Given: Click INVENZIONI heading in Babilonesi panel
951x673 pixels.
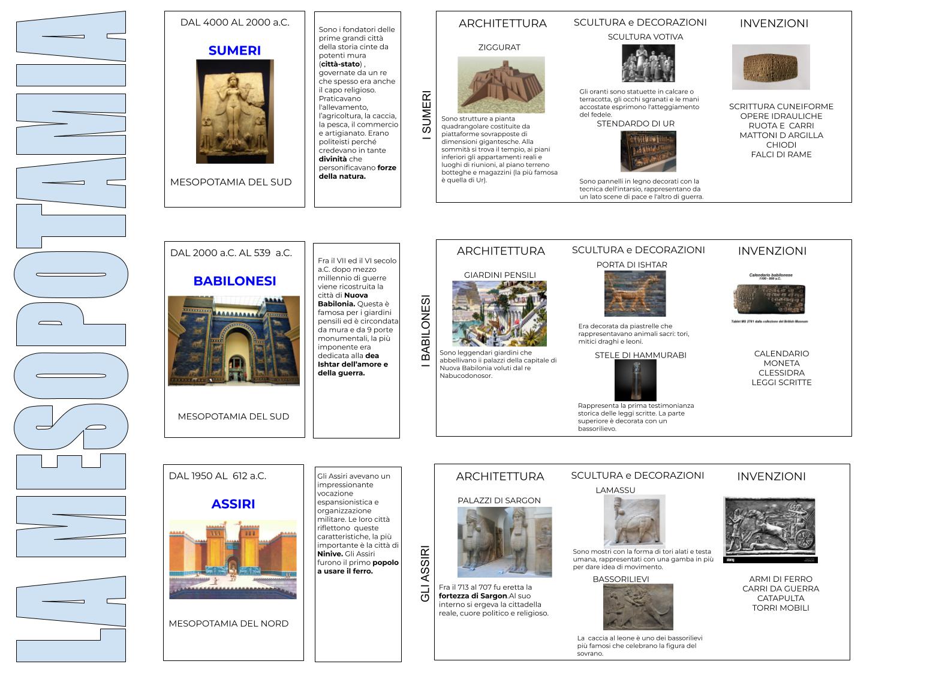Looking at the screenshot, I should coord(772,251).
